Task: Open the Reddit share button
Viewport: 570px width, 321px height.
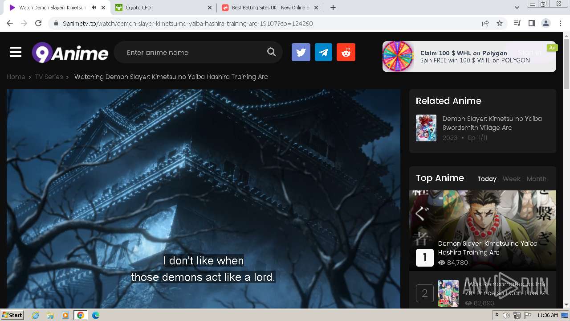Action: 346,52
